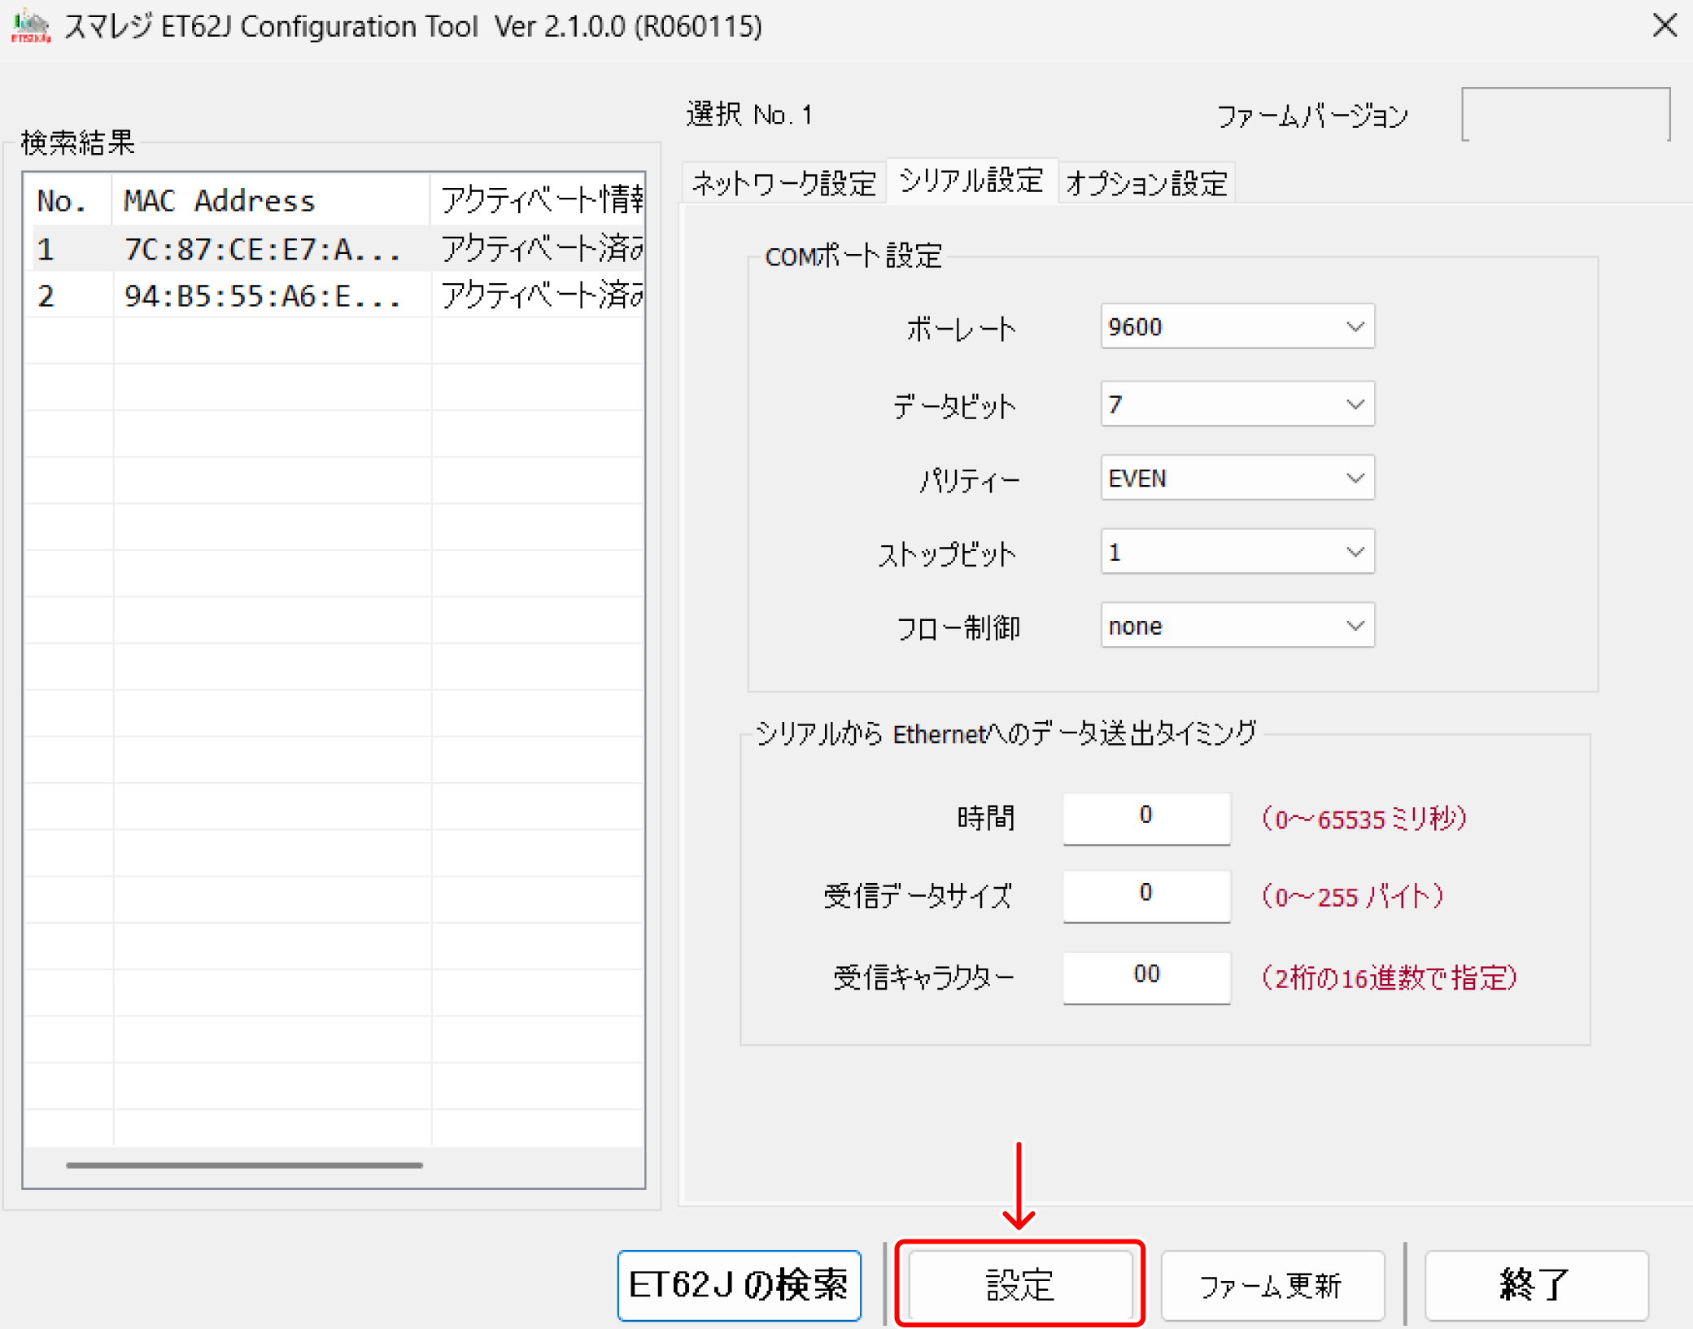The height and width of the screenshot is (1329, 1693).
Task: Click the app icon in title bar
Action: tap(30, 26)
